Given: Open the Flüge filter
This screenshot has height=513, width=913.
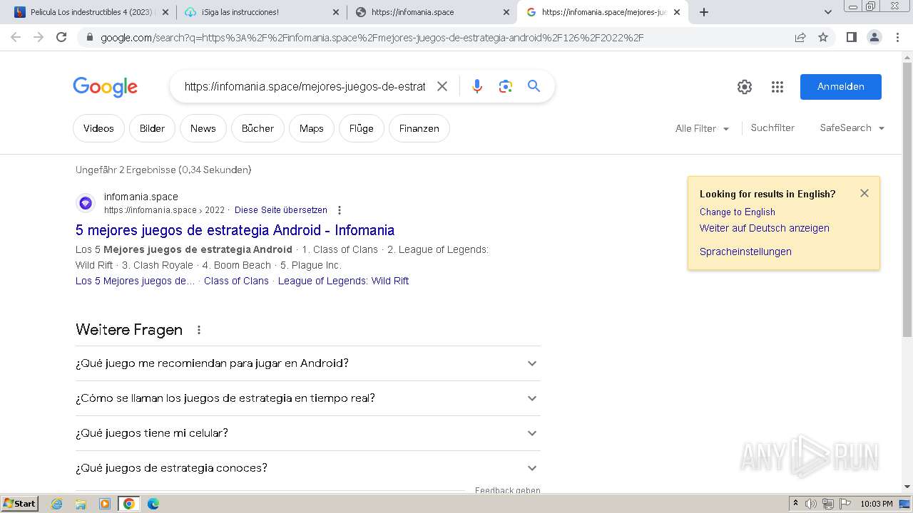Looking at the screenshot, I should coord(361,128).
